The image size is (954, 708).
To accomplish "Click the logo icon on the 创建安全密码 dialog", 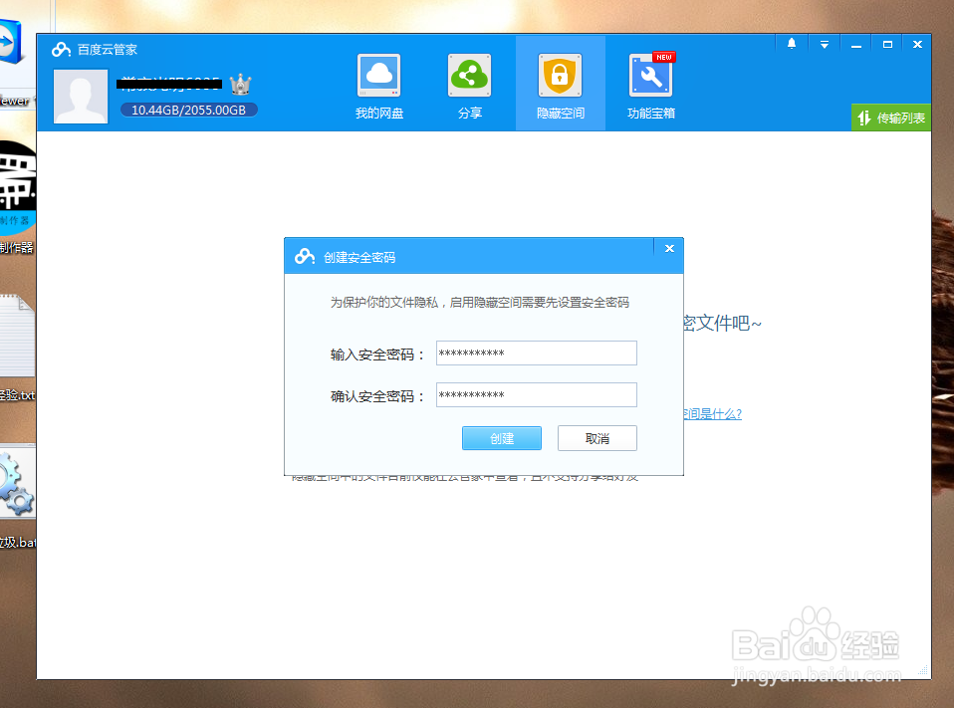I will click(x=303, y=255).
